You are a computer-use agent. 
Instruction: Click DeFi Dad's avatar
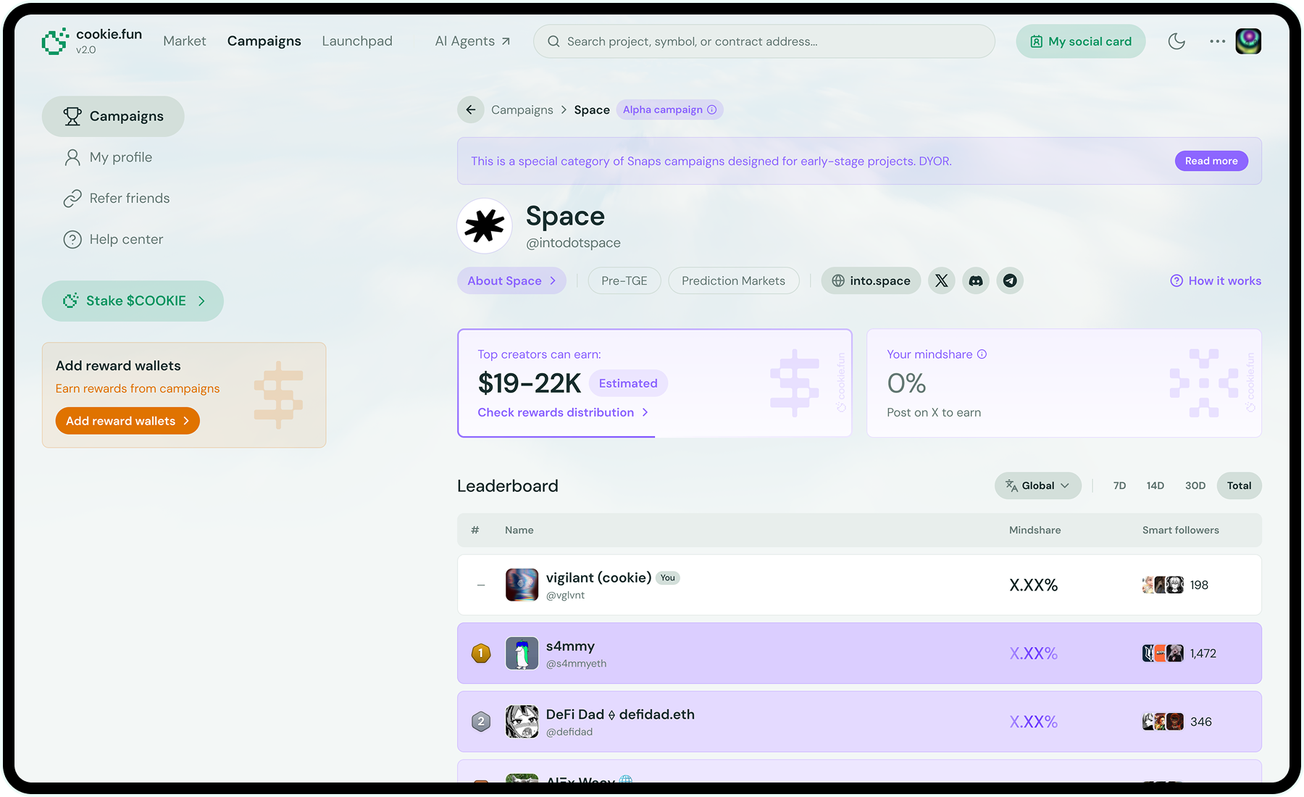tap(522, 722)
